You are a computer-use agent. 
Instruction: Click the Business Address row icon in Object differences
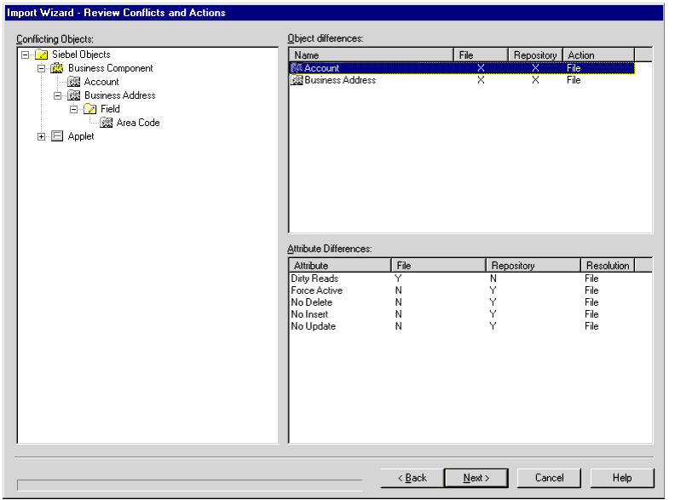coord(297,80)
